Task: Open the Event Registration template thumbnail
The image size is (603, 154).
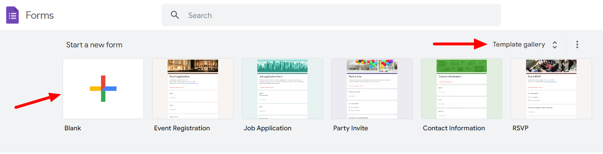Action: pos(193,89)
